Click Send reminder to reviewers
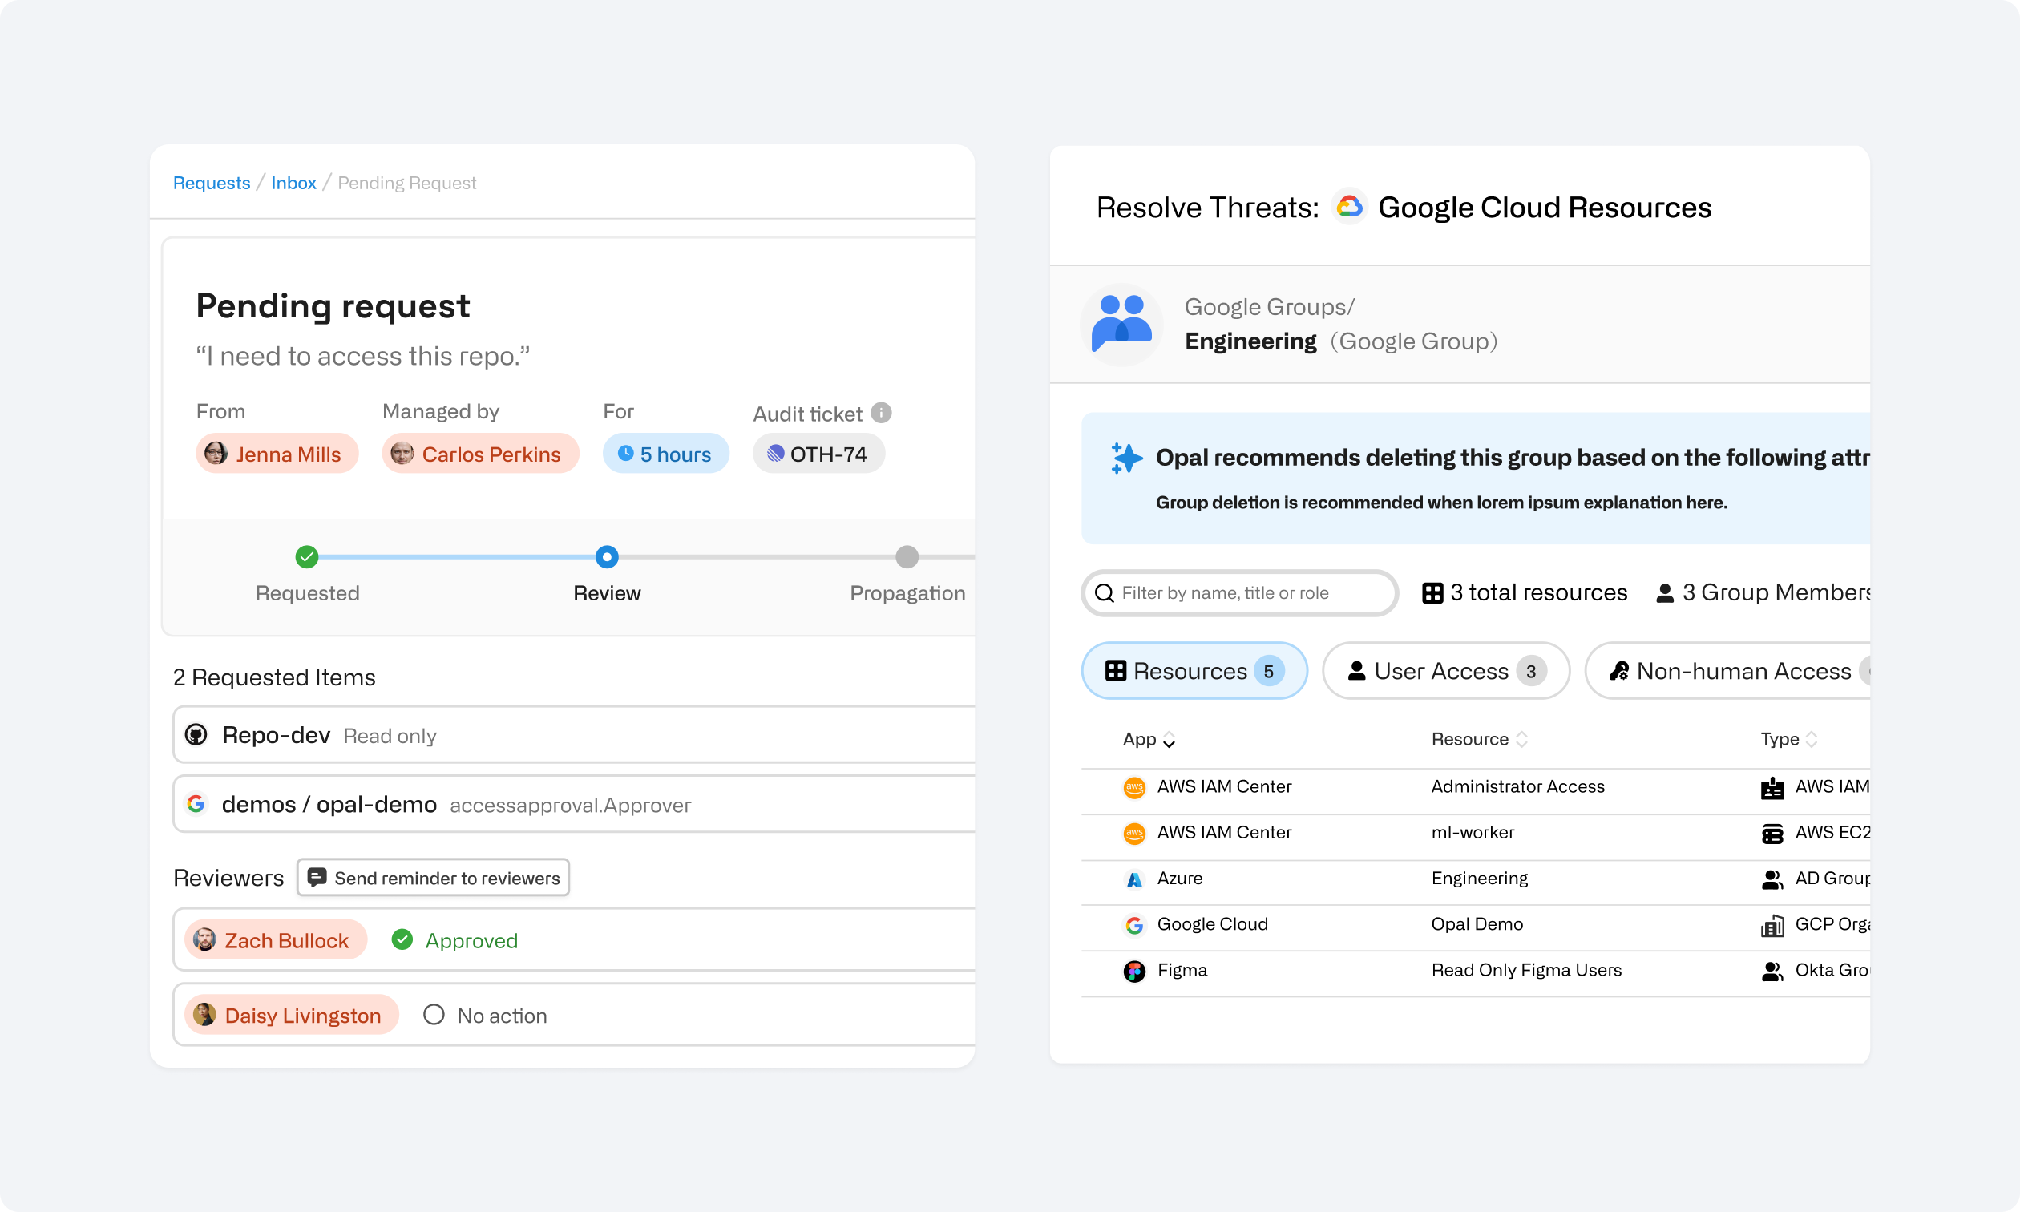The height and width of the screenshot is (1212, 2020). (x=433, y=877)
